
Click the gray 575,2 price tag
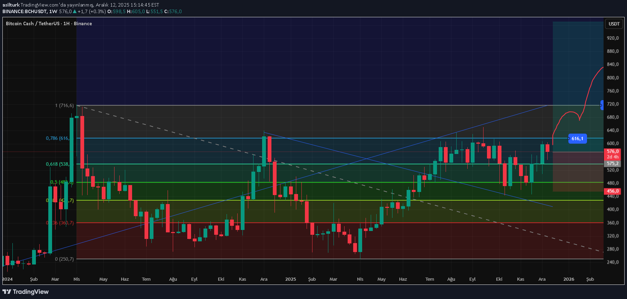coord(613,163)
